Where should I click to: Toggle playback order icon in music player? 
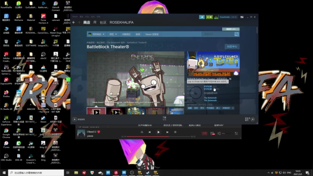pyautogui.click(x=142, y=132)
